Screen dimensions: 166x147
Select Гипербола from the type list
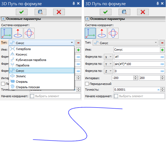(23, 49)
